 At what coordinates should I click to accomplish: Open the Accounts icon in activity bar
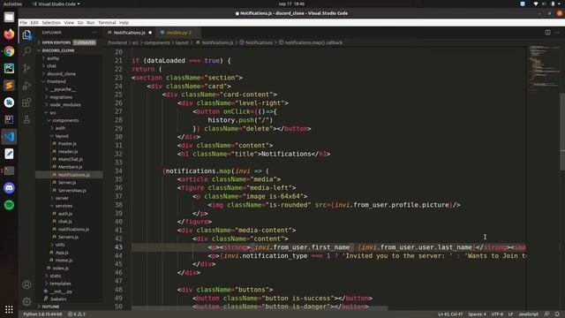(x=26, y=284)
